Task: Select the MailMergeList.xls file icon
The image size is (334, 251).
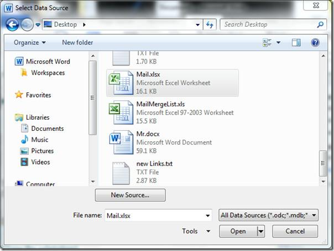Action: [120, 112]
